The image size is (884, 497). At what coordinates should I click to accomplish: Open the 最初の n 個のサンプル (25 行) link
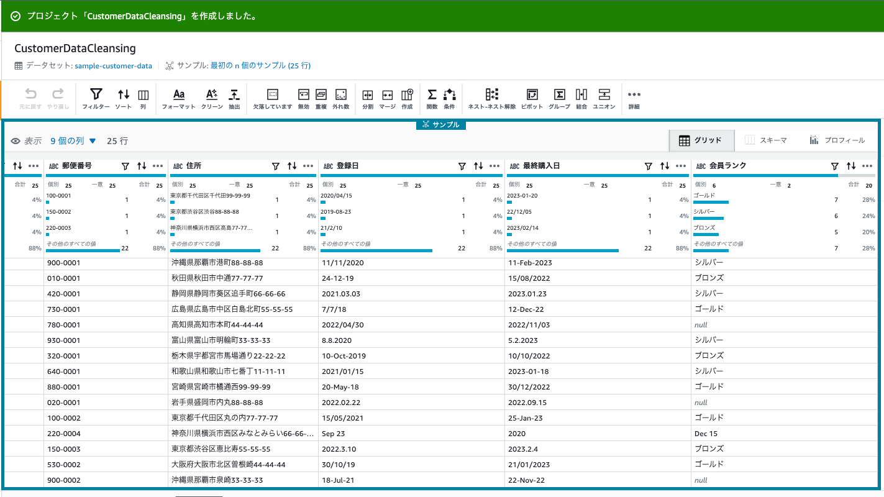pos(260,65)
